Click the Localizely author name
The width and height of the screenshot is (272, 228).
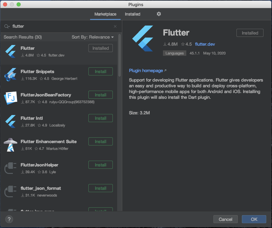(57, 125)
